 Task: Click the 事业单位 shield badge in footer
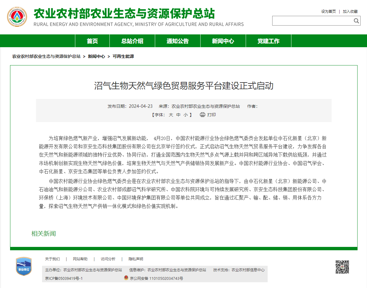pyautogui.click(x=24, y=266)
